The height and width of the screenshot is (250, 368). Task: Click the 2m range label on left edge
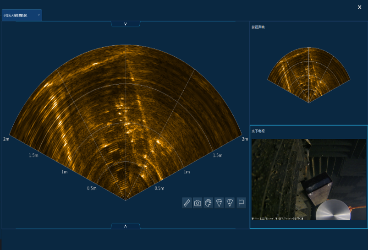tap(6, 139)
